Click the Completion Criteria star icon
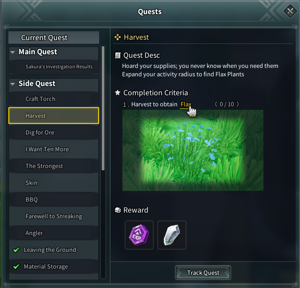The image size is (300, 288). [118, 93]
